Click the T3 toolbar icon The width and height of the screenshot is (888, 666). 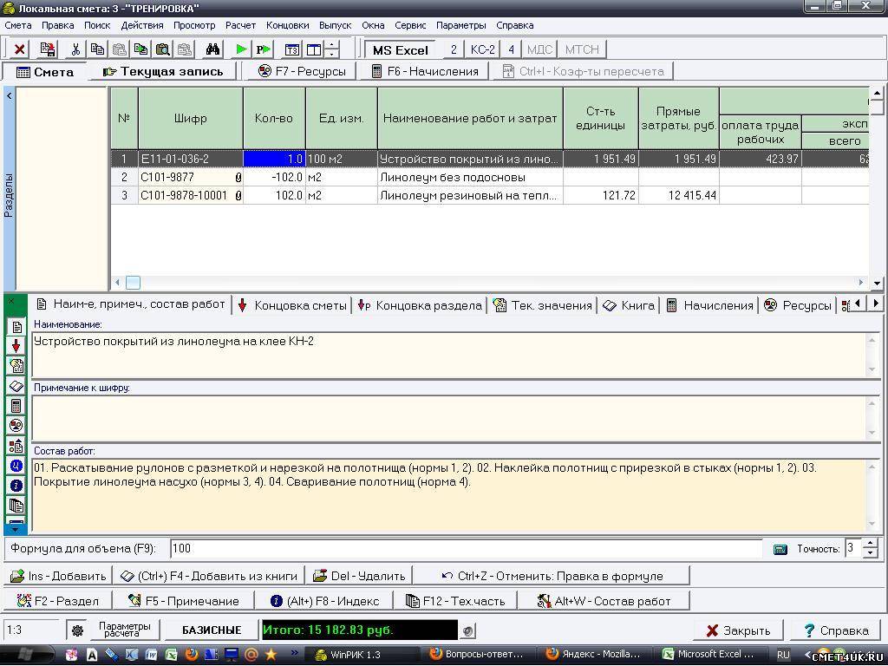point(291,49)
